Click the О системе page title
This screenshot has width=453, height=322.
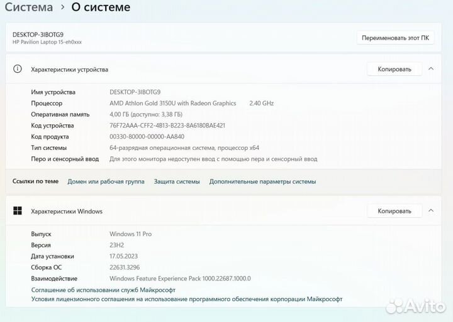click(101, 7)
